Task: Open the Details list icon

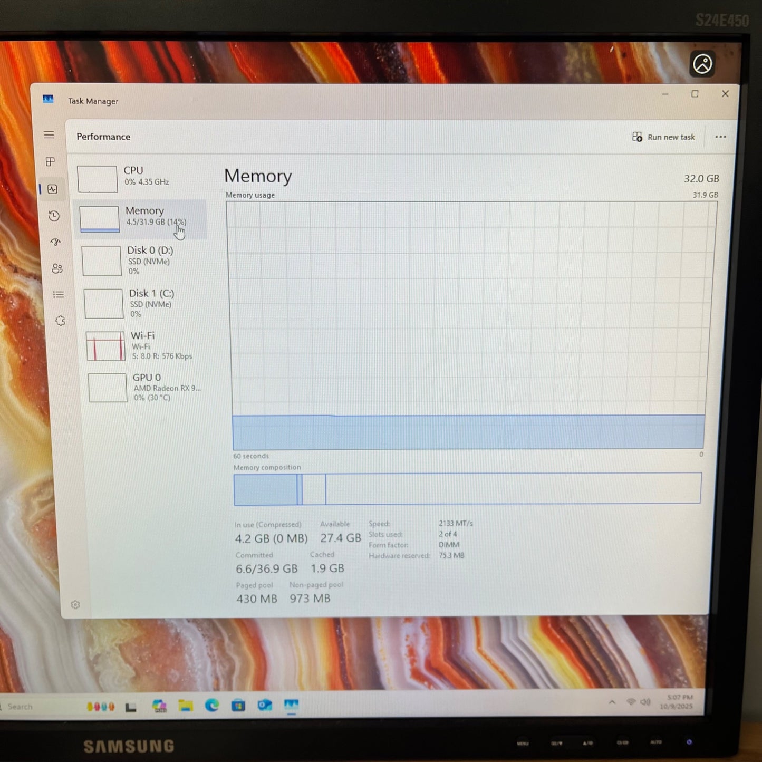Action: 59,295
